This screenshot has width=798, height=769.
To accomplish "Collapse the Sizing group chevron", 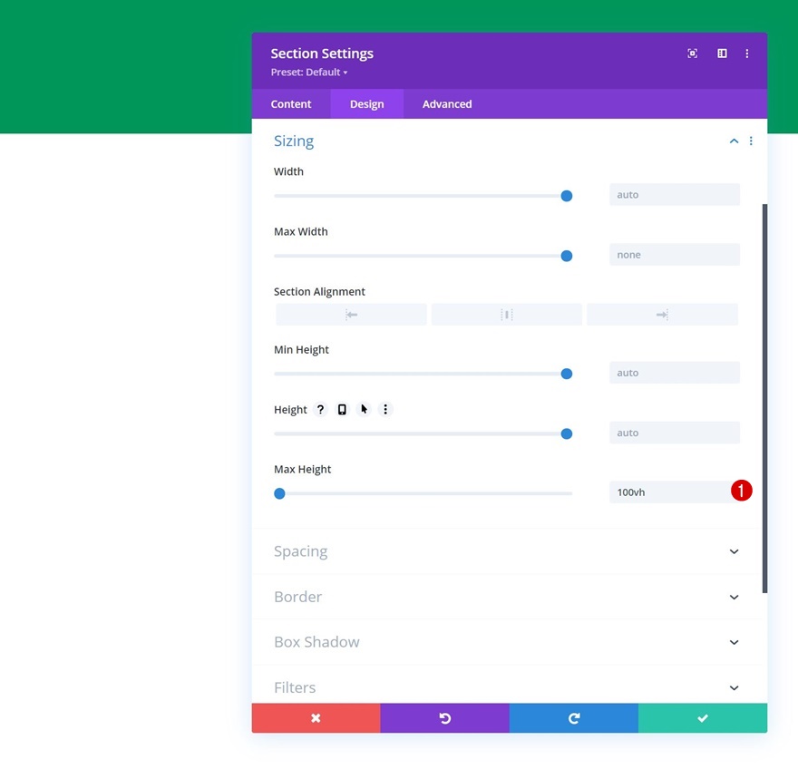I will click(x=734, y=141).
